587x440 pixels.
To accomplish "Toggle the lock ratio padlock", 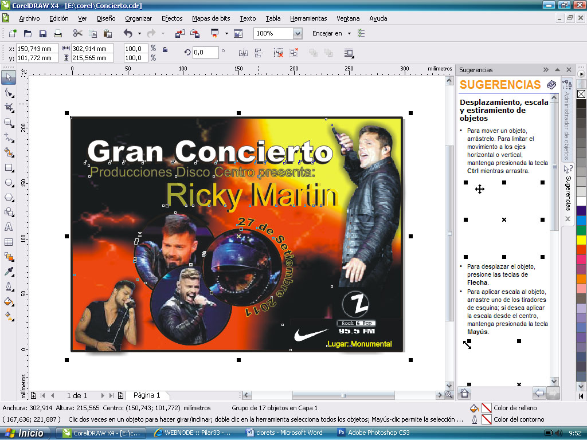I will pos(165,49).
